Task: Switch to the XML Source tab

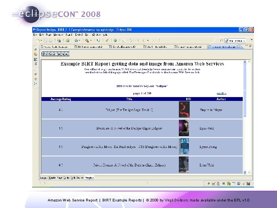Action: click(x=77, y=178)
